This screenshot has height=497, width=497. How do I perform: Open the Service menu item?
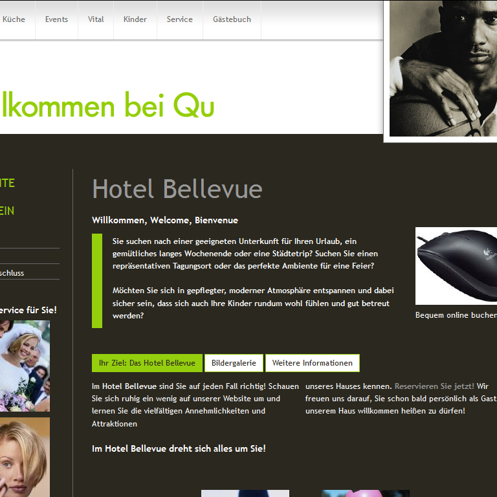(180, 19)
